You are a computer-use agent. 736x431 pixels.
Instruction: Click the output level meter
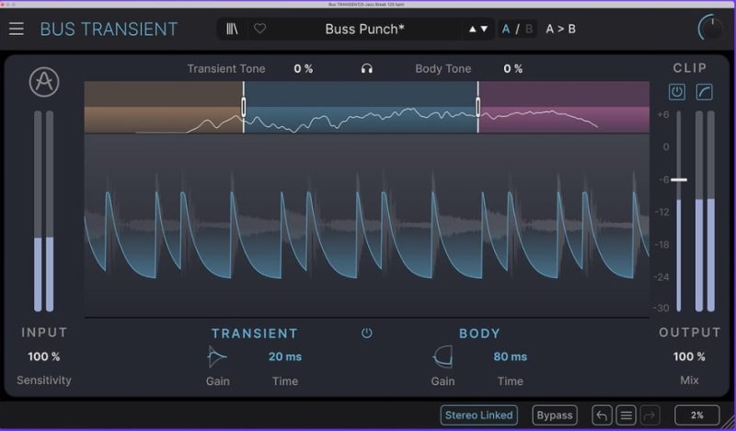(705, 211)
